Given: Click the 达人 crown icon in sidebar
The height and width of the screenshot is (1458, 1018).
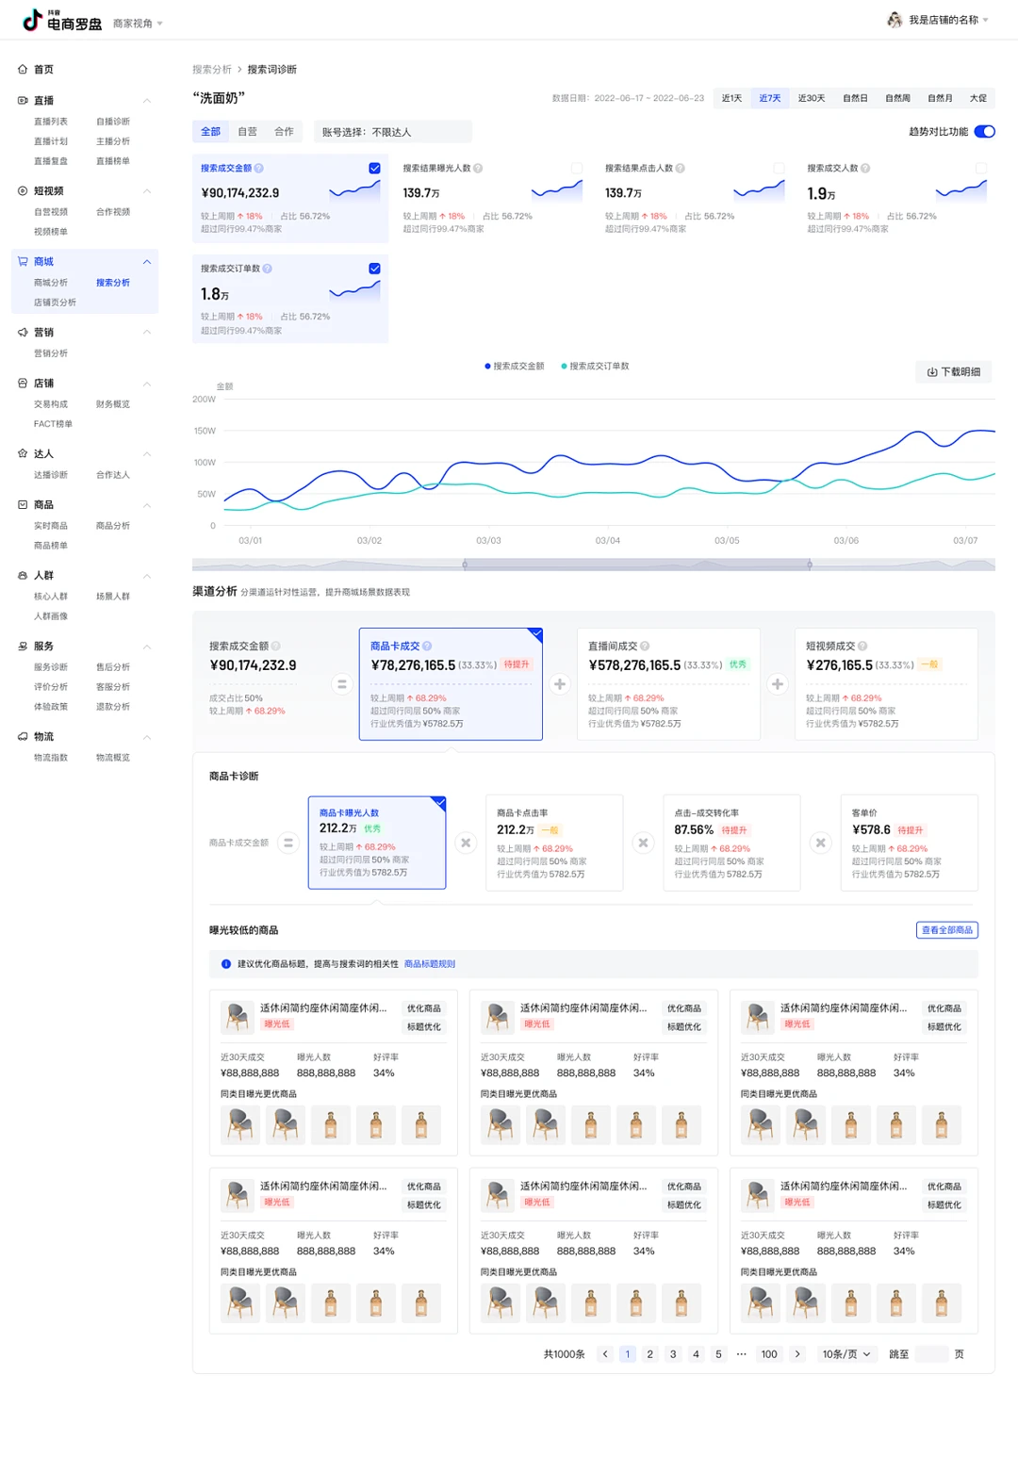Looking at the screenshot, I should coord(23,454).
